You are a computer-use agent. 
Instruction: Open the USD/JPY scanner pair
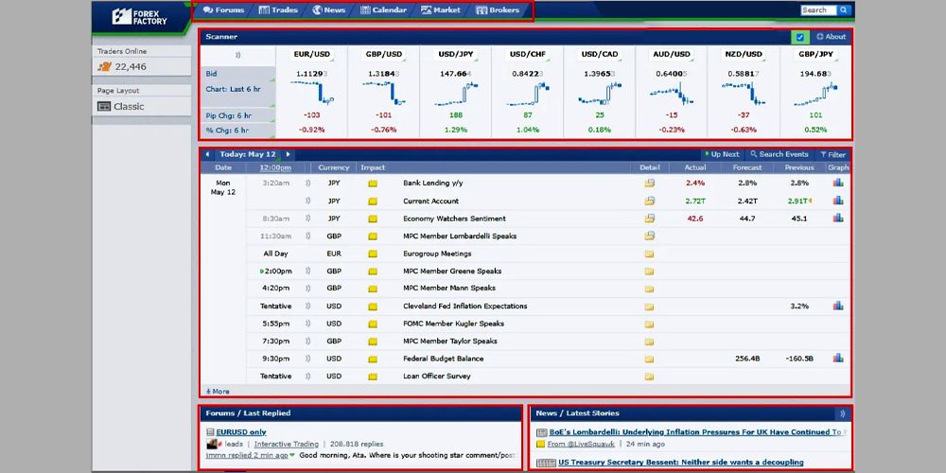point(456,54)
